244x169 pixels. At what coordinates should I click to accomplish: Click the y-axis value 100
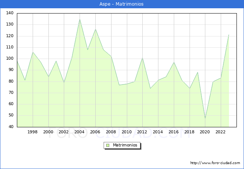point(10,59)
